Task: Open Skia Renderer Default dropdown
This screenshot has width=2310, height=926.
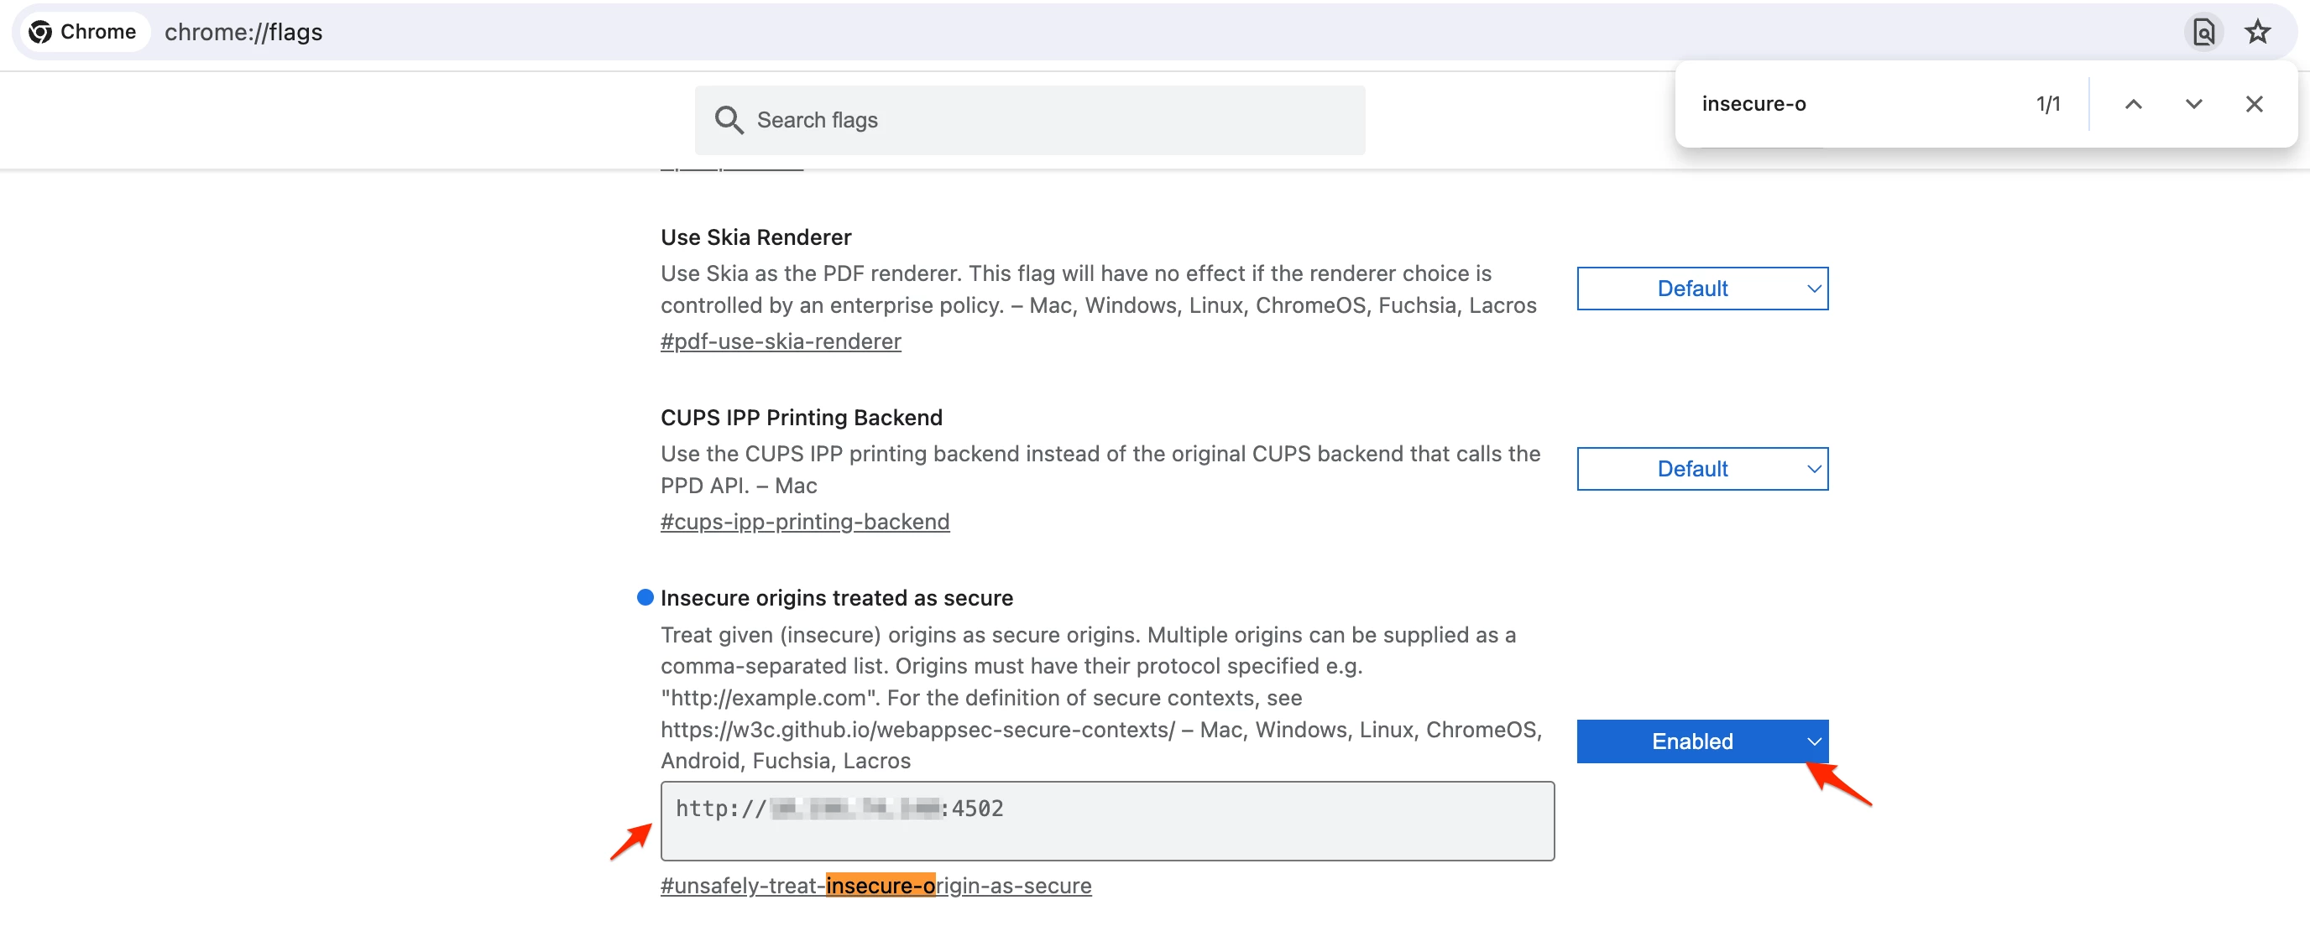Action: tap(1701, 289)
